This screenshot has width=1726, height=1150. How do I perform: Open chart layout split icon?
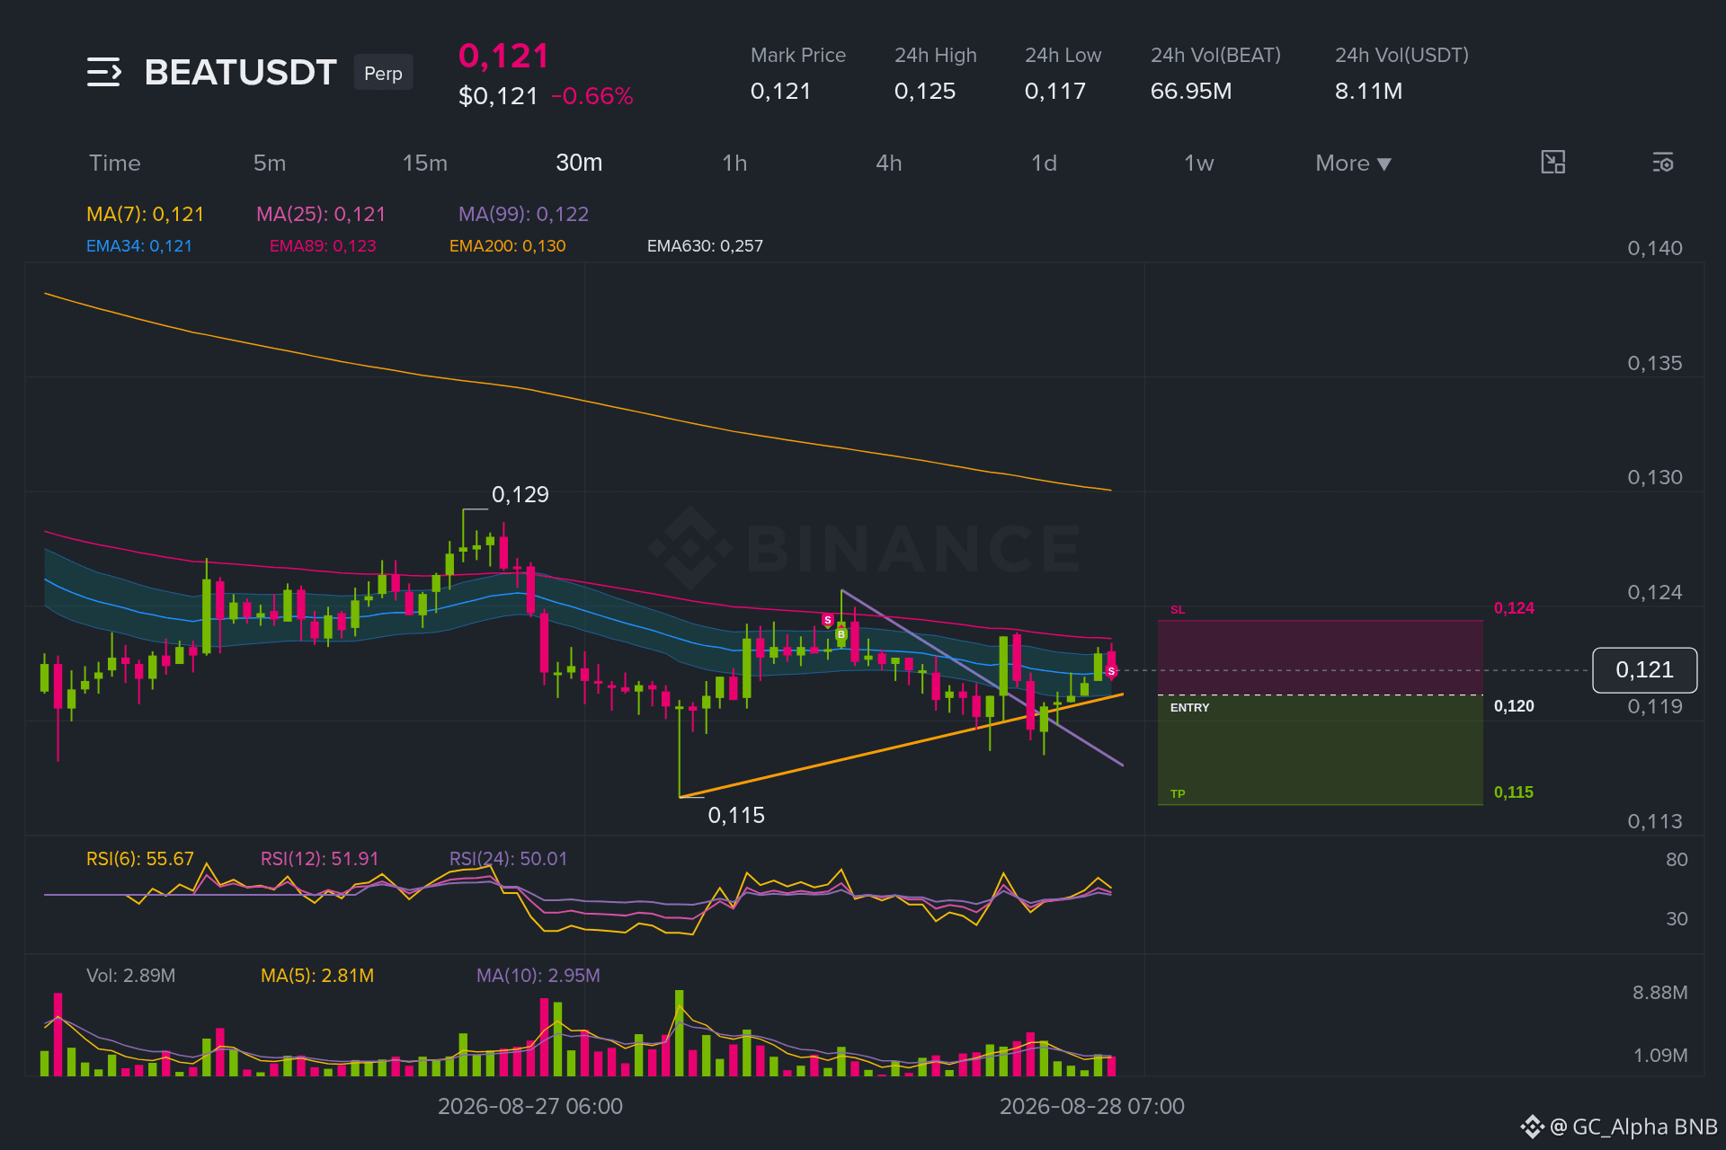pos(1553,163)
